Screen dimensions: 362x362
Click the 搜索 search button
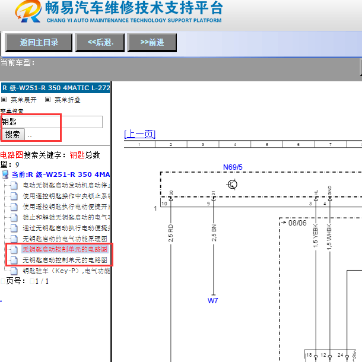[12, 134]
